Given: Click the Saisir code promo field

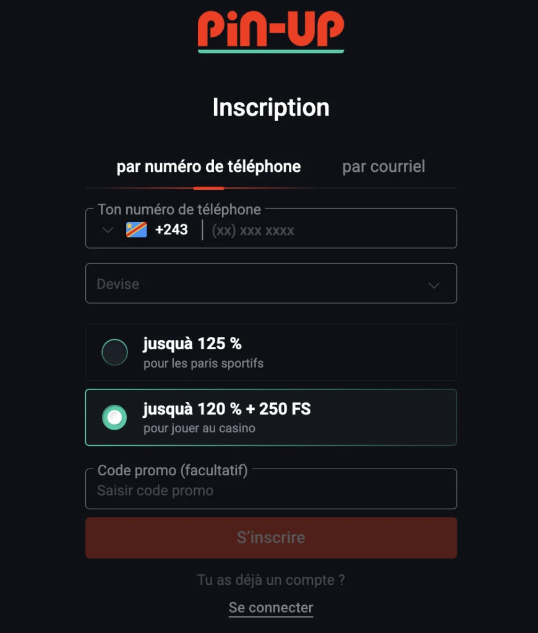Looking at the screenshot, I should coord(270,490).
